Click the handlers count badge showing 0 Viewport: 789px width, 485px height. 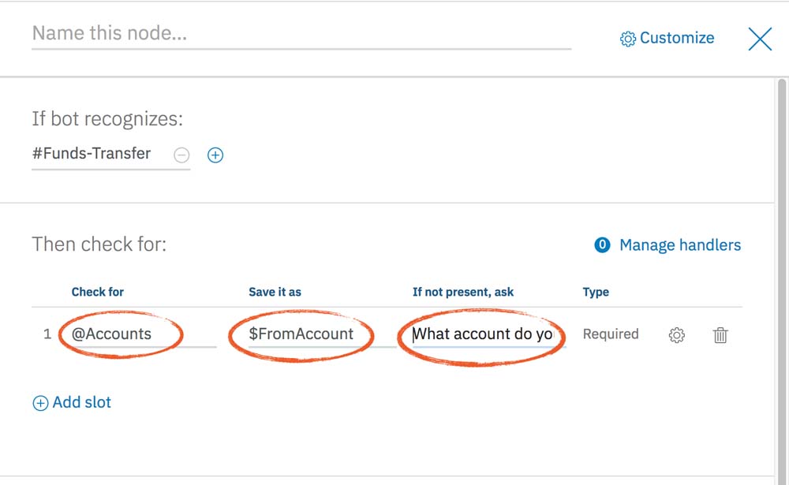point(602,245)
